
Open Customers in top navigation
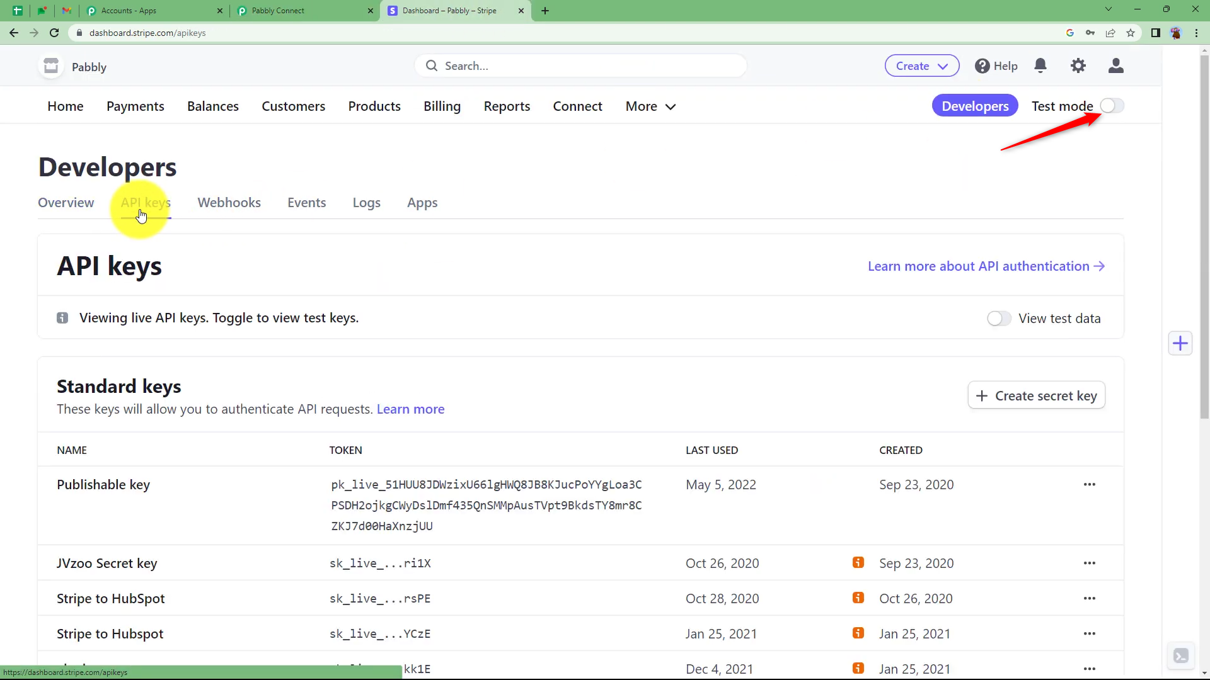294,106
